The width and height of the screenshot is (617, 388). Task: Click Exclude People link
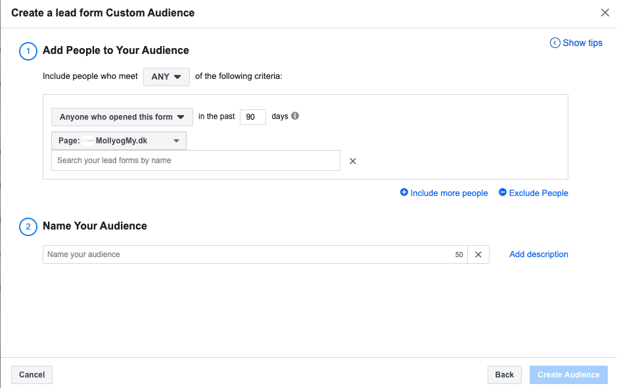pos(538,193)
